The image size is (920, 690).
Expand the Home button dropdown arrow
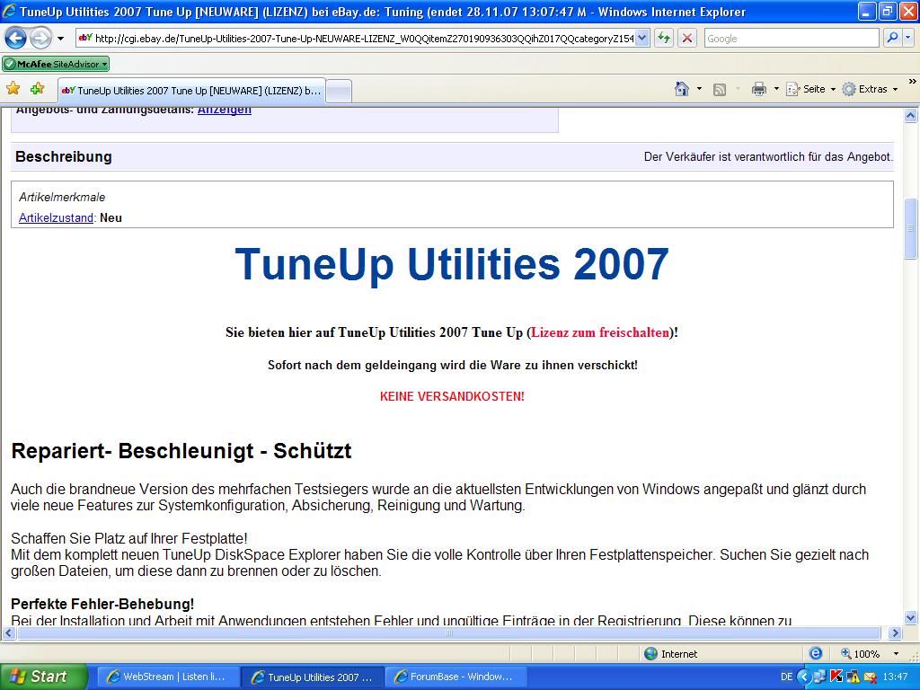pyautogui.click(x=699, y=89)
